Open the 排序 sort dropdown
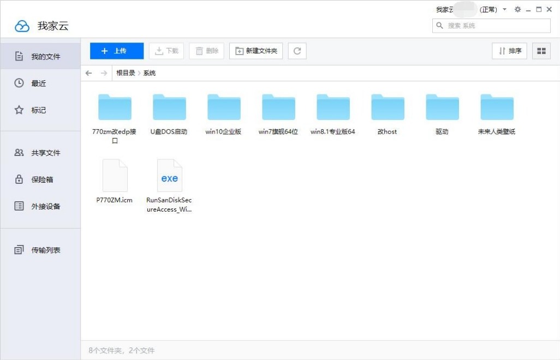This screenshot has height=360, width=560. [509, 51]
